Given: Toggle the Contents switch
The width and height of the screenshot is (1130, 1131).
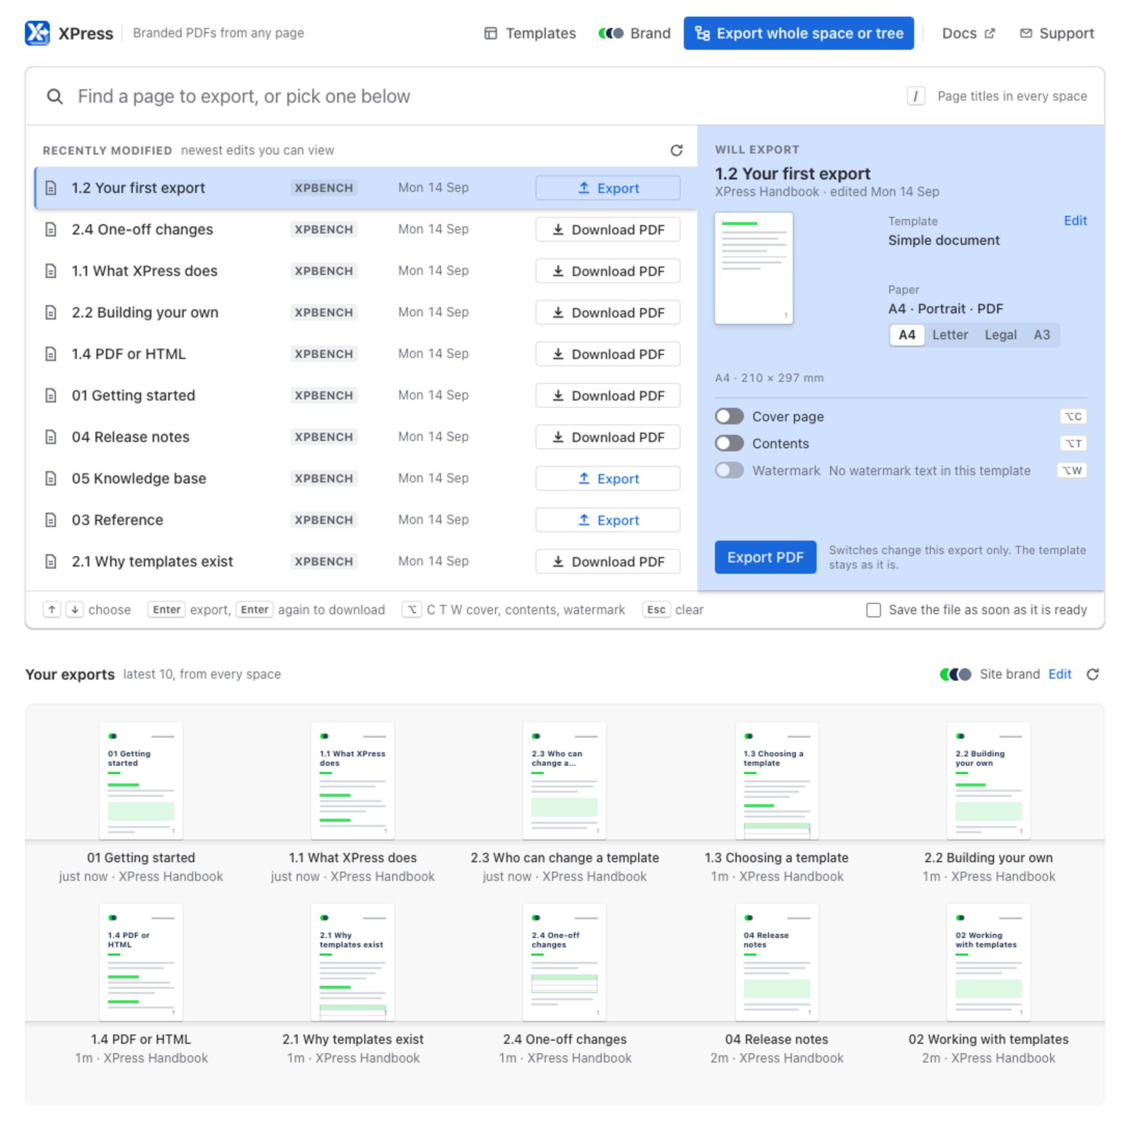Looking at the screenshot, I should [x=729, y=443].
